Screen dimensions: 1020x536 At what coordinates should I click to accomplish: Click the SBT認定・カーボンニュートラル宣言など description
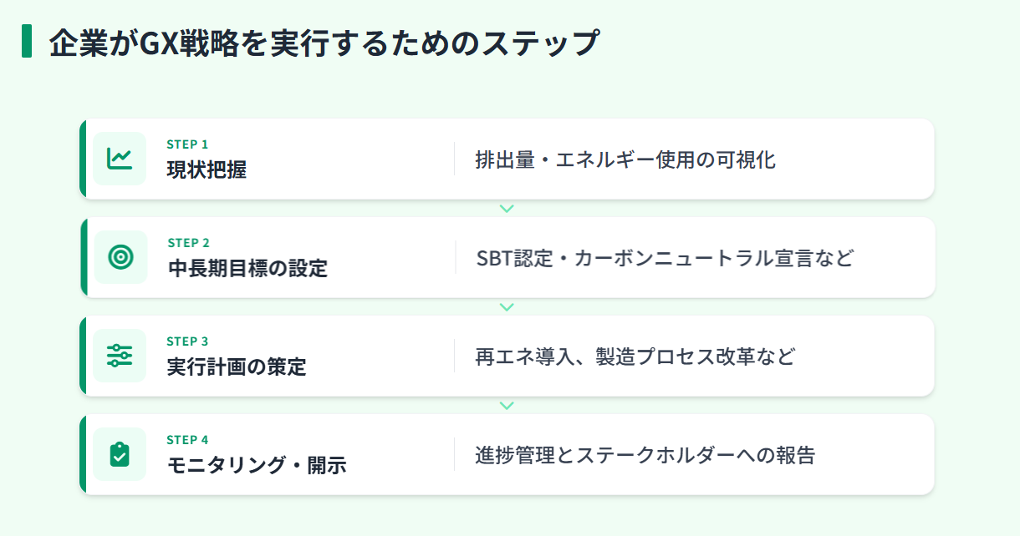pos(665,258)
